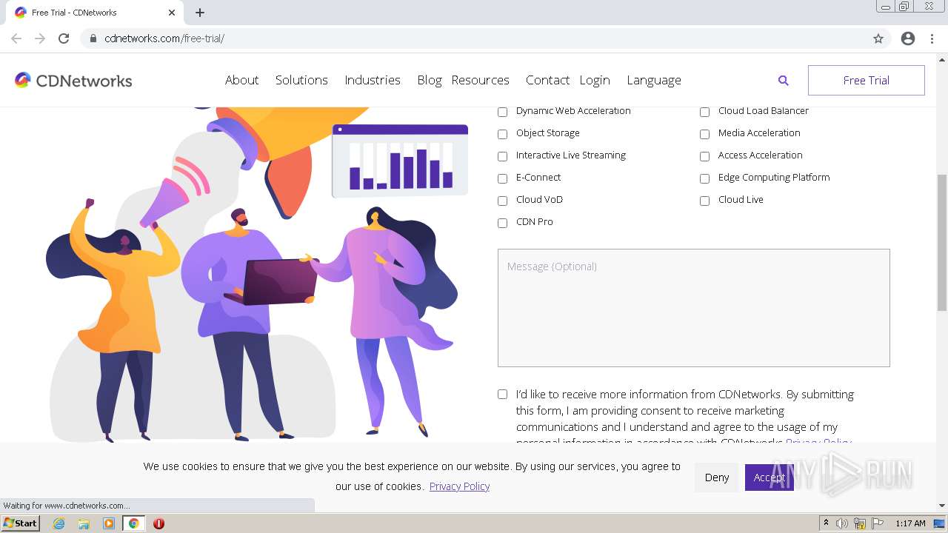948x533 pixels.
Task: Open the Chrome profile avatar icon
Action: click(908, 38)
